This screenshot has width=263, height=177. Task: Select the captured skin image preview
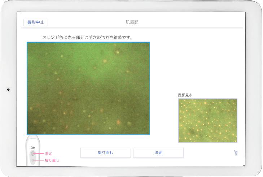88,88
